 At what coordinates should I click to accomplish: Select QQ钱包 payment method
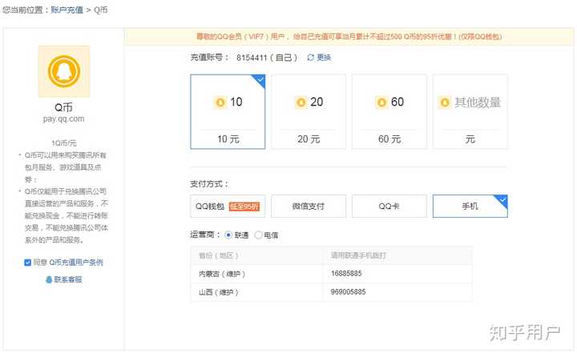tap(228, 207)
